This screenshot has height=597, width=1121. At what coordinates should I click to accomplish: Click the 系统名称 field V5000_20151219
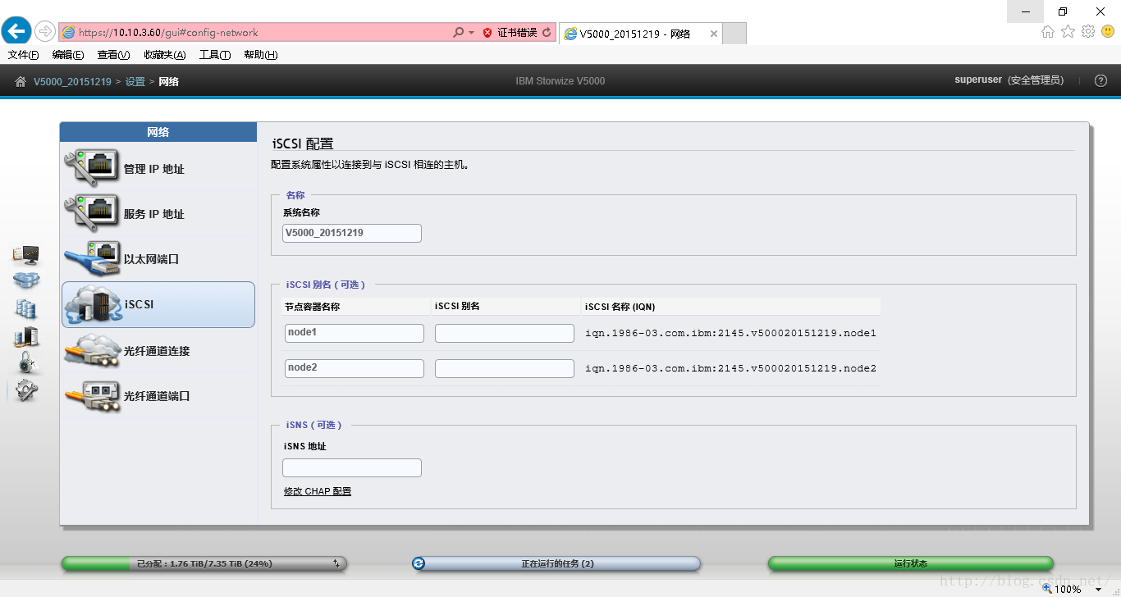[352, 233]
